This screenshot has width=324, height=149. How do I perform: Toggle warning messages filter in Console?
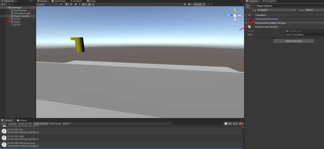point(235,124)
